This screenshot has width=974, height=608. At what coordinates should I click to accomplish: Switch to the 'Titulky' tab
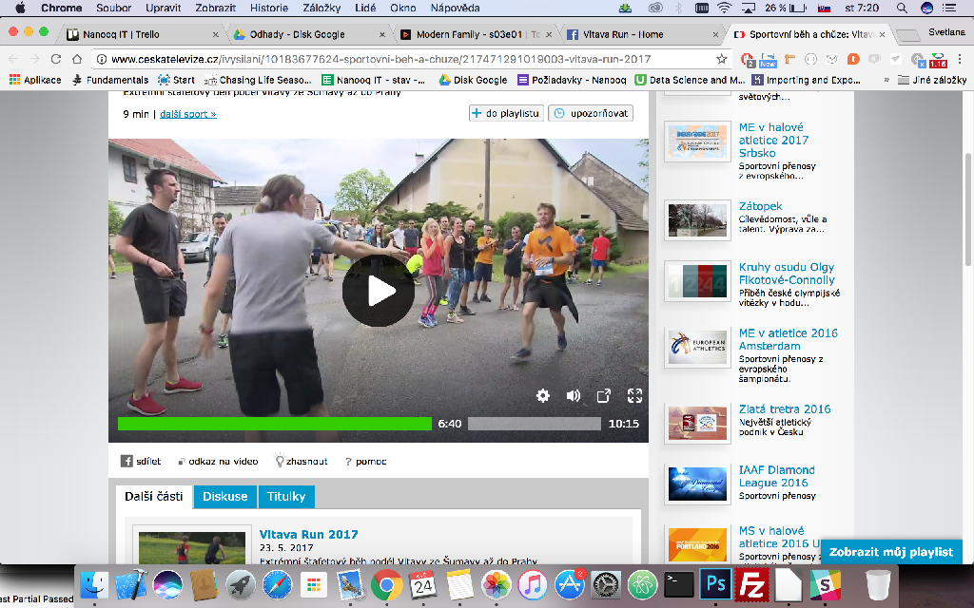(x=286, y=496)
